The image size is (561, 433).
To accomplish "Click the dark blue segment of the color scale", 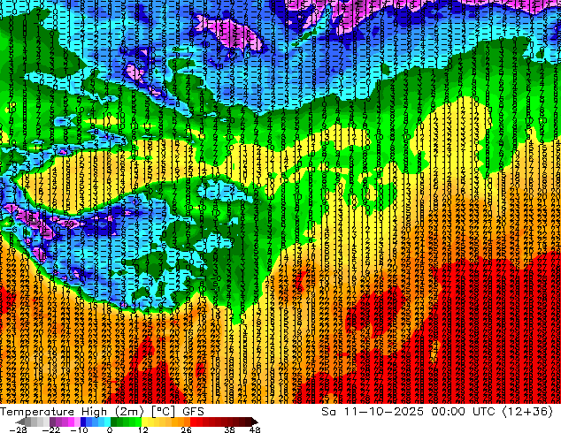I will point(83,422).
